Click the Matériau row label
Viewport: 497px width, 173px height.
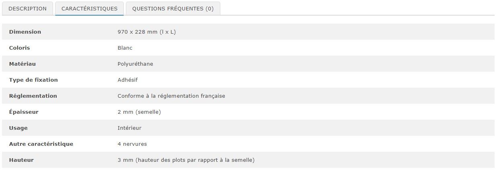coord(22,64)
